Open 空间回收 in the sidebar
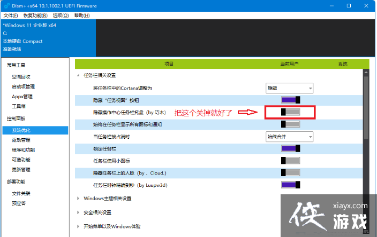Viewport: 377px width, 237px height. (x=21, y=77)
